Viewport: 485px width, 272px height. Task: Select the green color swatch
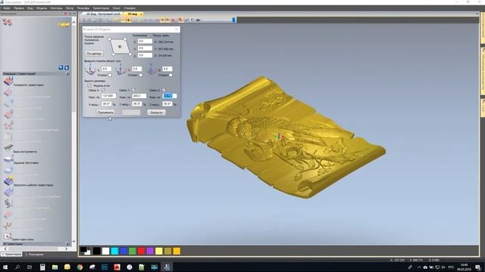click(x=132, y=251)
